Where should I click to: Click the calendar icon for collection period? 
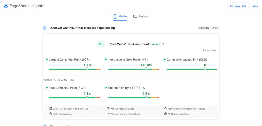pos(51,108)
